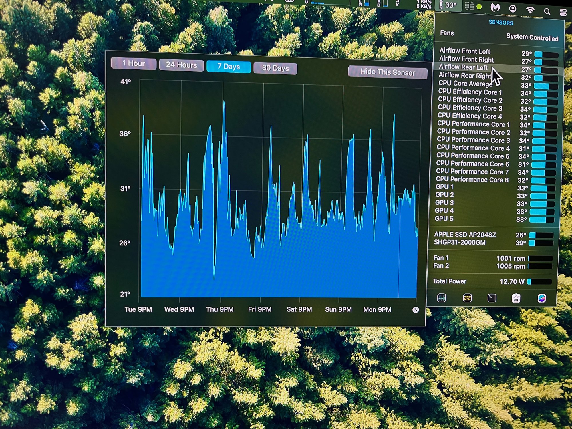572x429 pixels.
Task: Open Spotlight search magnifier icon
Action: (x=547, y=11)
